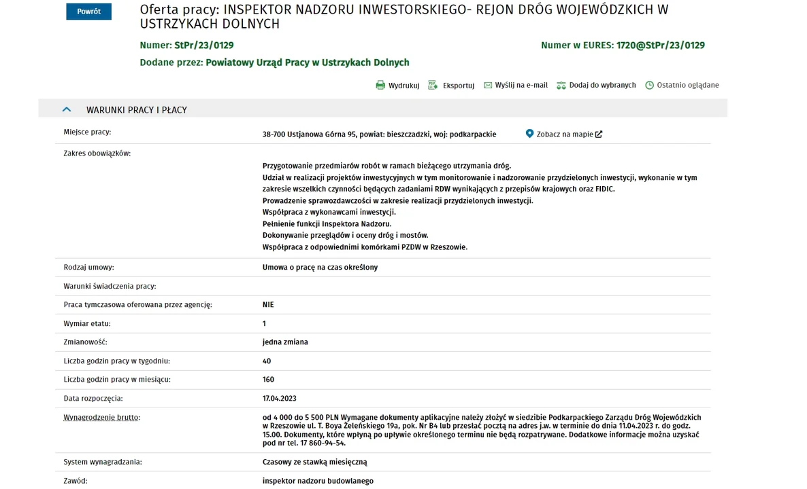Click the Powrót button

click(x=88, y=12)
